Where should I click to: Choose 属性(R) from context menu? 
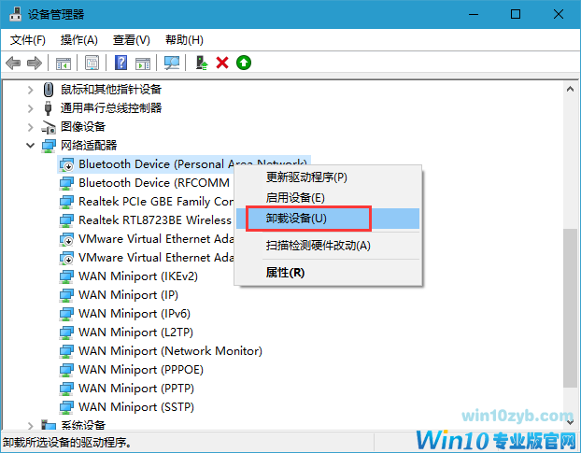[328, 273]
